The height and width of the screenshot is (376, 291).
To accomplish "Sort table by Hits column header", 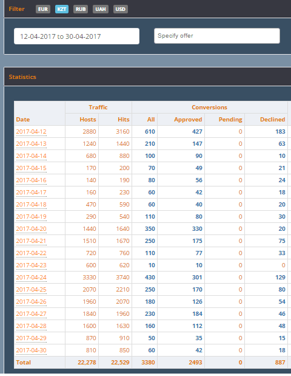I will click(x=124, y=120).
